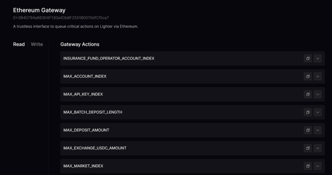Show MAX_MARKET_INDEX details via chevron
332x175 pixels.
(318, 166)
